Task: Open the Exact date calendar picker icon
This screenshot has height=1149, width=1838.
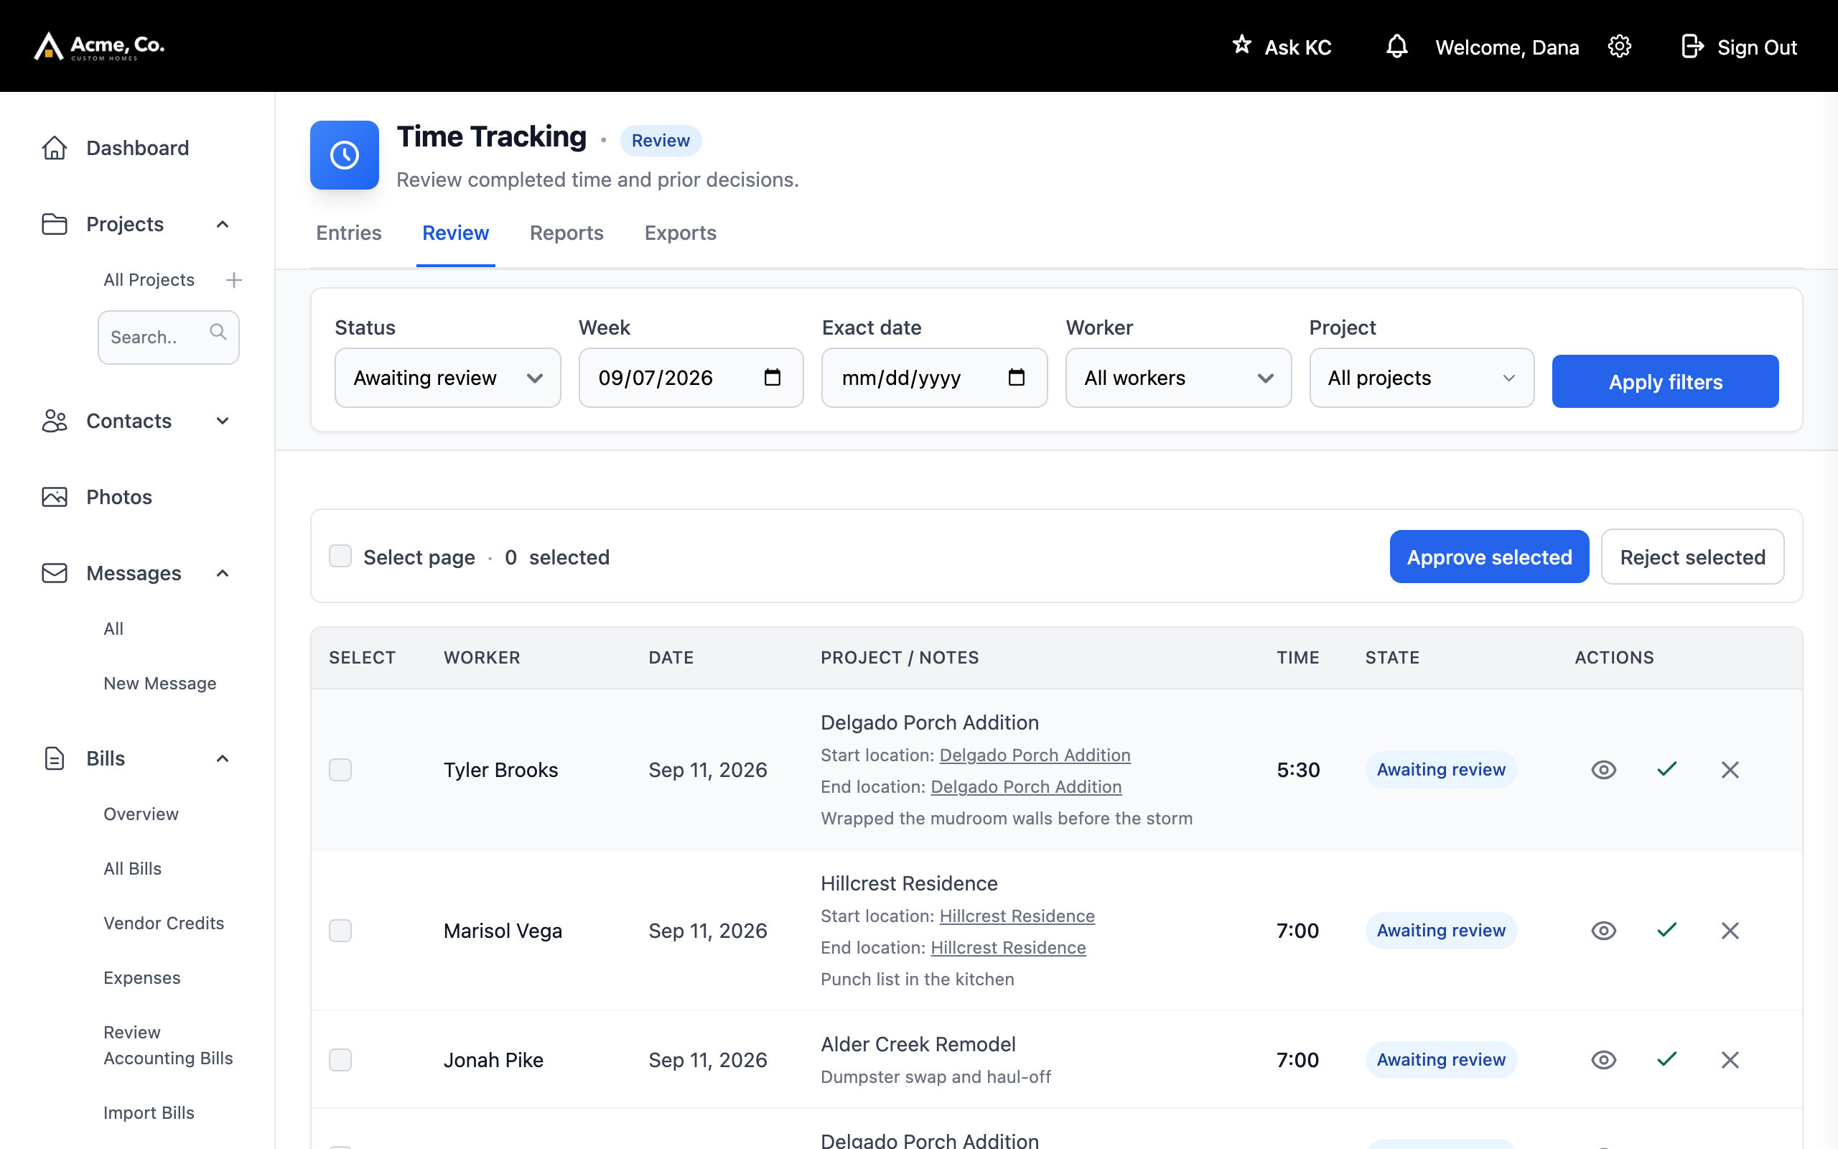Action: (1016, 378)
